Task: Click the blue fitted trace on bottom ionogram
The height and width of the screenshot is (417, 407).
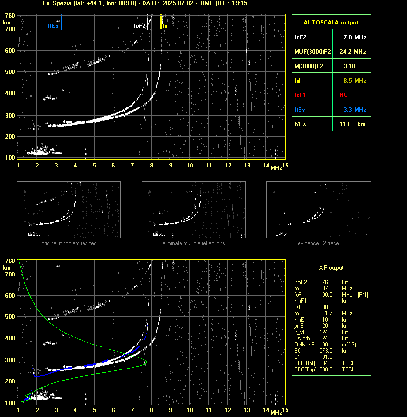Action: tap(90, 365)
